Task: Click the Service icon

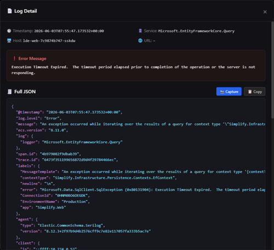Action: coord(140,31)
